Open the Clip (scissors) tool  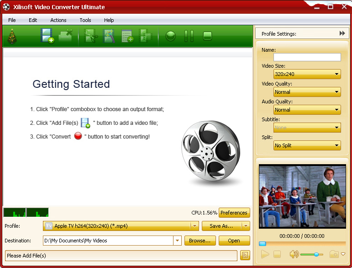(x=91, y=36)
